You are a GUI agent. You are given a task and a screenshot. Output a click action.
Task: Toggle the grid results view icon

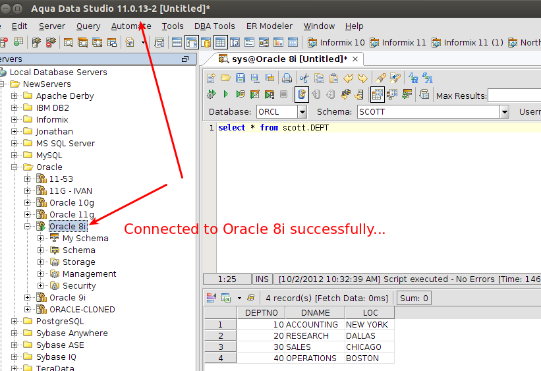click(378, 94)
